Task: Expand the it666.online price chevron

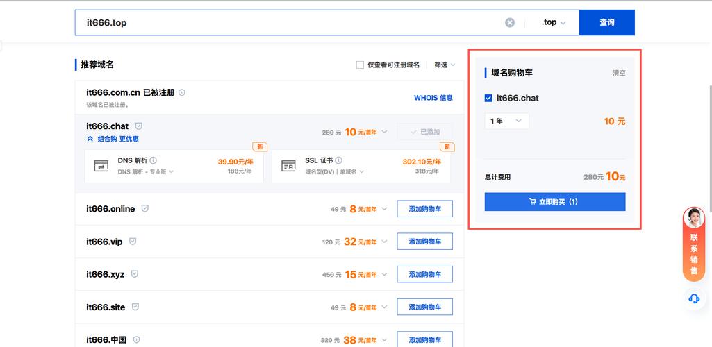Action: point(384,209)
